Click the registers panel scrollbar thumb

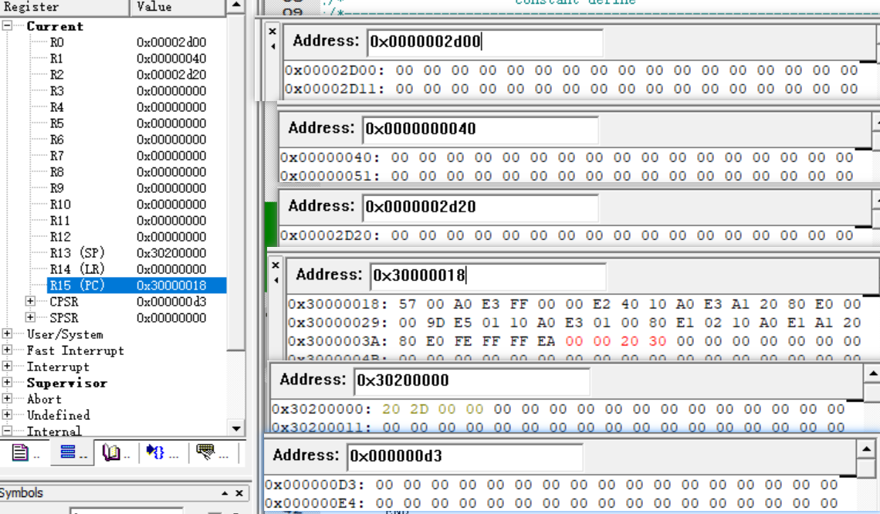coord(236,182)
